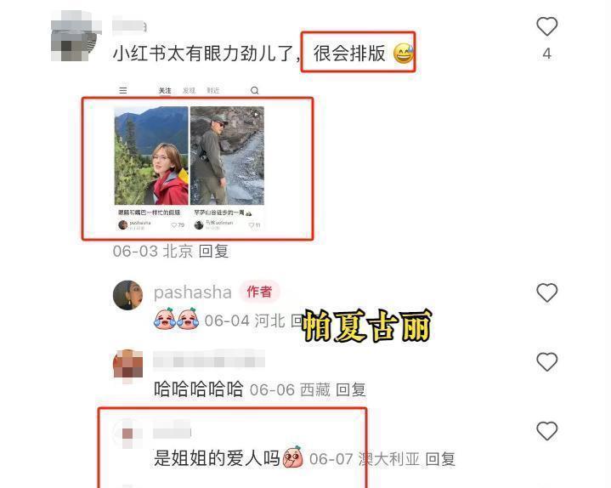Like the 哈哈哈哈哈 comment from 西藏
This screenshot has height=488, width=611.
(x=546, y=361)
